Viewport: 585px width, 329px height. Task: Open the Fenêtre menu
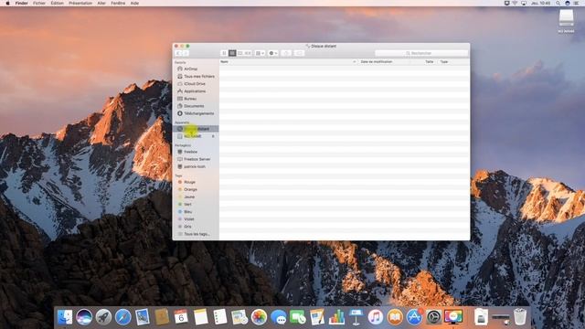pos(118,3)
